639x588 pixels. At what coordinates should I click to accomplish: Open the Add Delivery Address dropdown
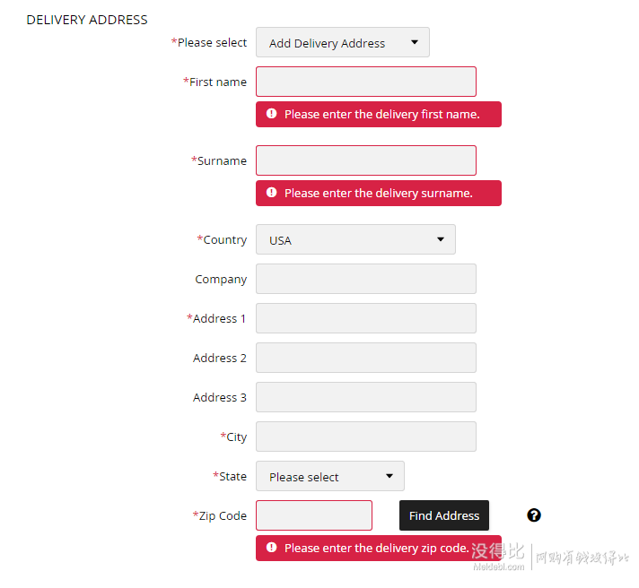tap(343, 42)
